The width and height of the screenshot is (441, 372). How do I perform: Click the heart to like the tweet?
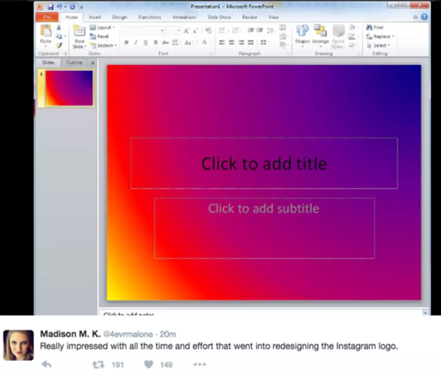(148, 364)
